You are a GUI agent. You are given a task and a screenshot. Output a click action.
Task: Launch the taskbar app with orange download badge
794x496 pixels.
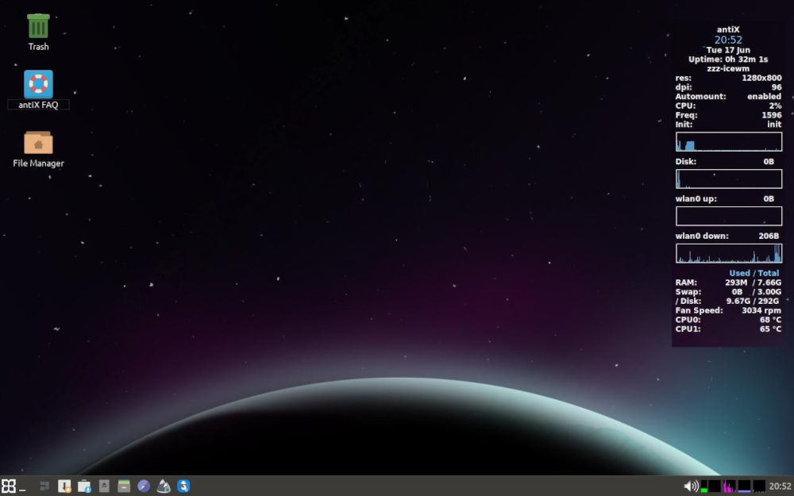point(64,486)
